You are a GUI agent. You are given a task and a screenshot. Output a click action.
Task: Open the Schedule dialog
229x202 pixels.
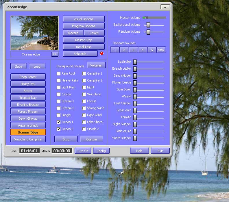80,54
